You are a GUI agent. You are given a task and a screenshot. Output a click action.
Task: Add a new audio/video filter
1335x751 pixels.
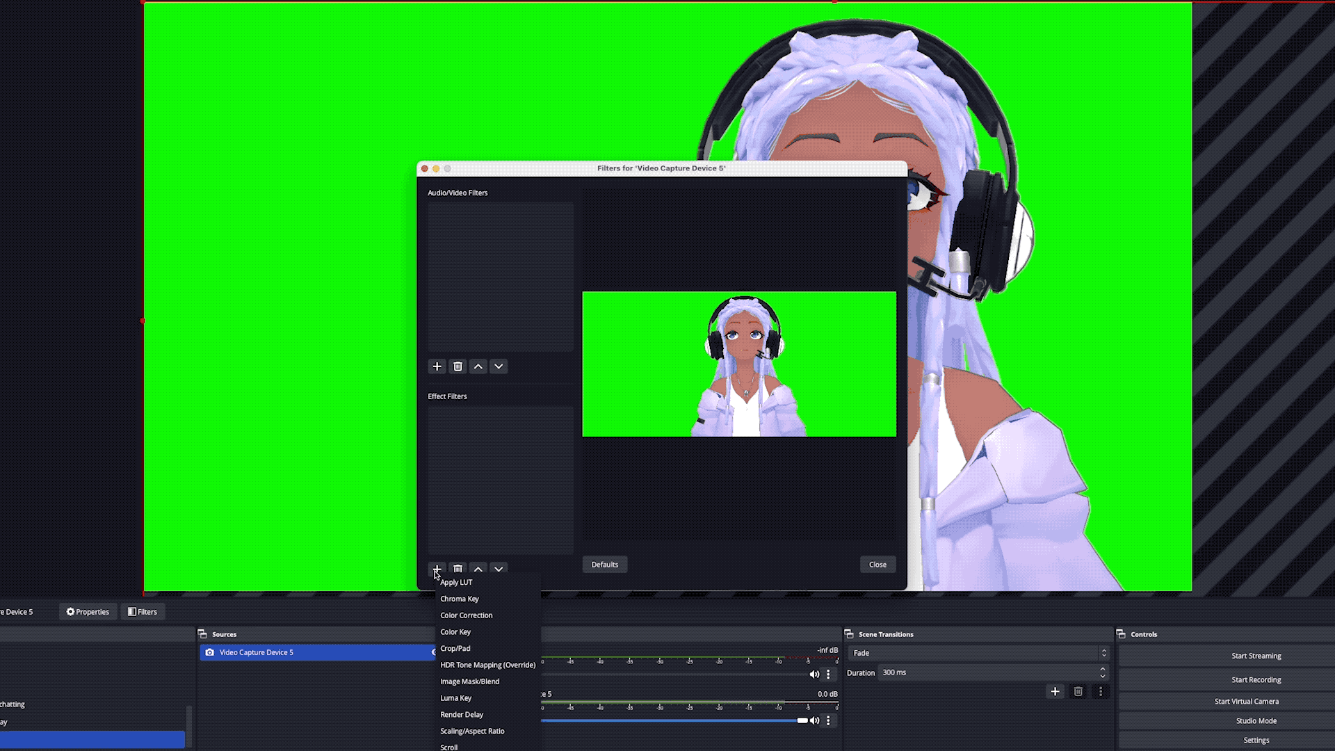point(437,366)
